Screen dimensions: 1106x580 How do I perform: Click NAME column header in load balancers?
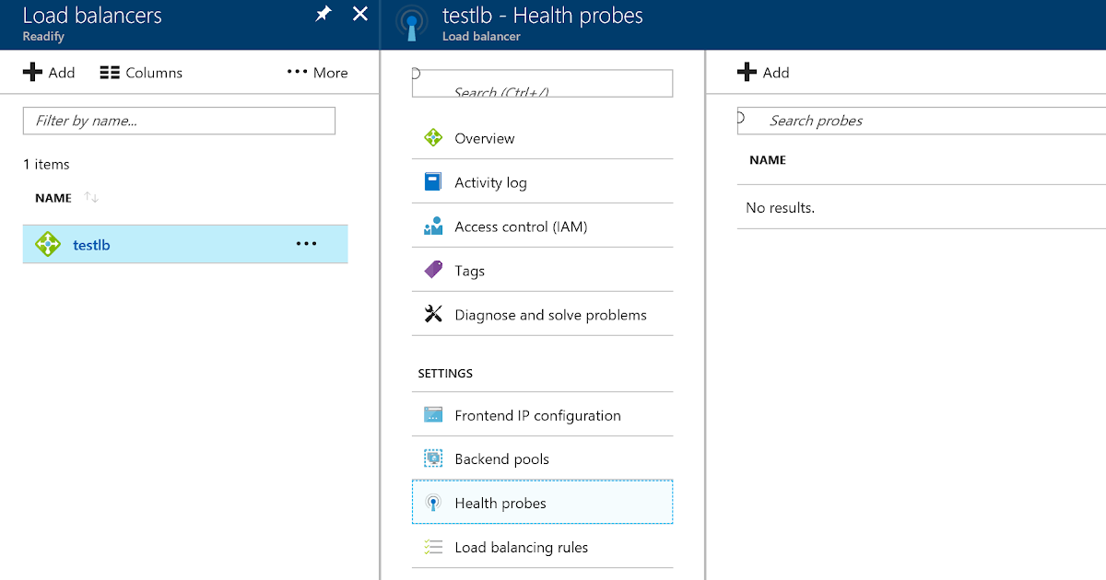(x=53, y=198)
